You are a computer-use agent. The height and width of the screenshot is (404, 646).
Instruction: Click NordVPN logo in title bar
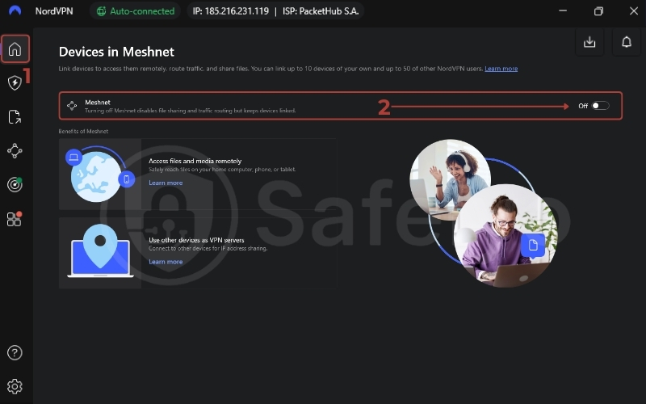tap(15, 11)
